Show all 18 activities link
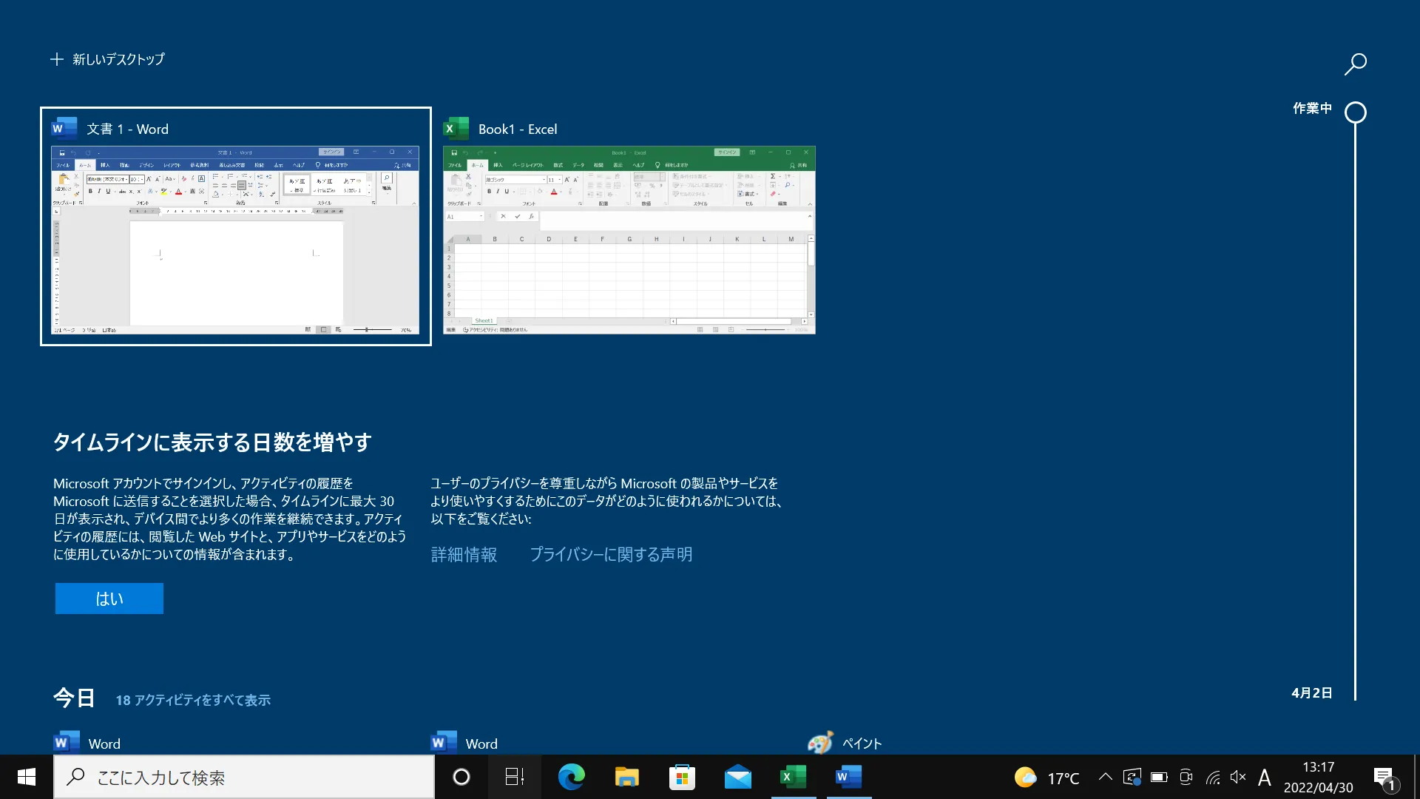 point(193,700)
